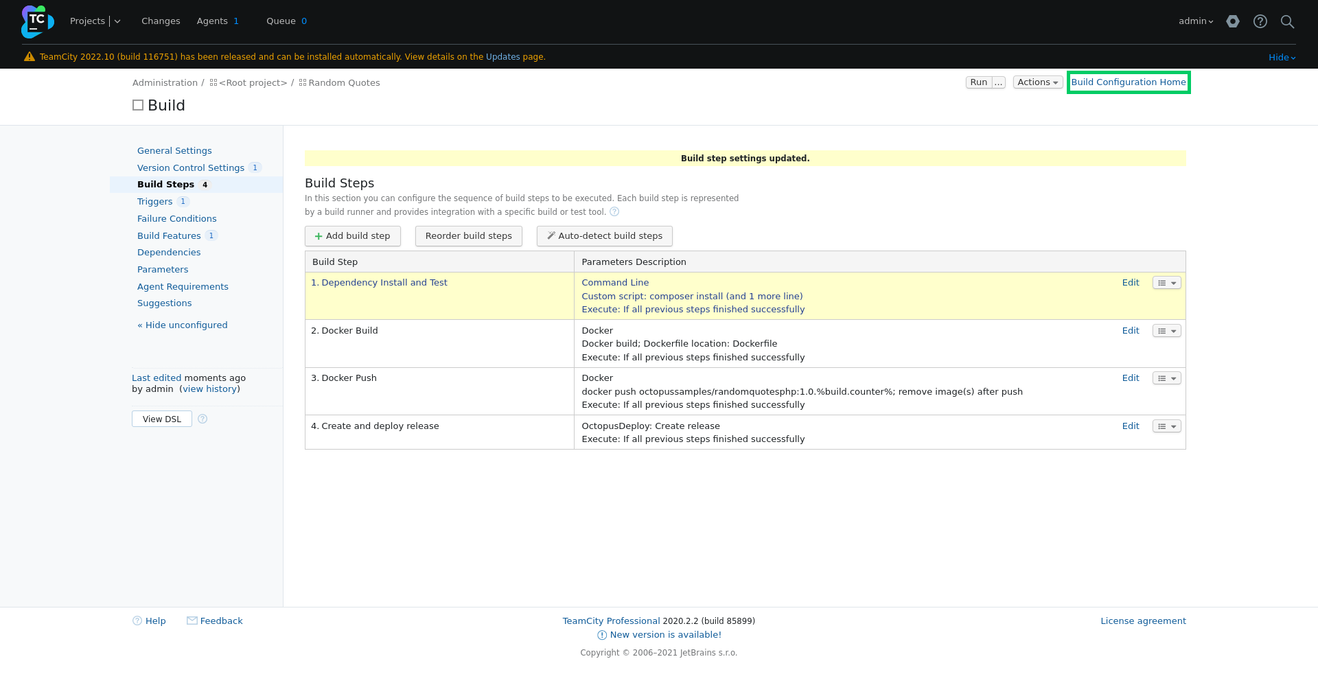This screenshot has width=1318, height=683.
Task: Click Hide unconfigured link
Action: (183, 325)
